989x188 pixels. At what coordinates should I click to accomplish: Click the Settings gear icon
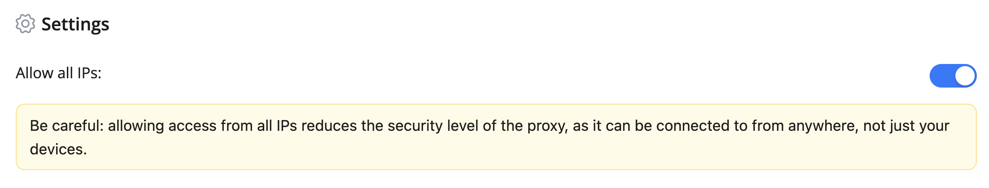(x=25, y=24)
